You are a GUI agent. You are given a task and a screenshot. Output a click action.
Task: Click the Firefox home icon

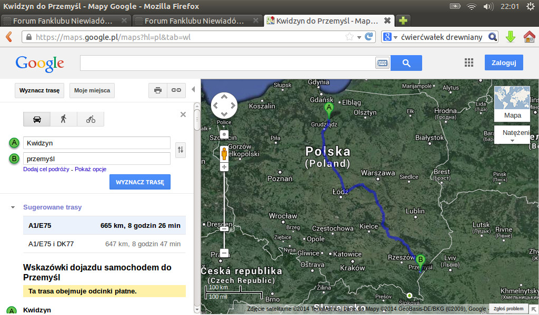pyautogui.click(x=529, y=37)
